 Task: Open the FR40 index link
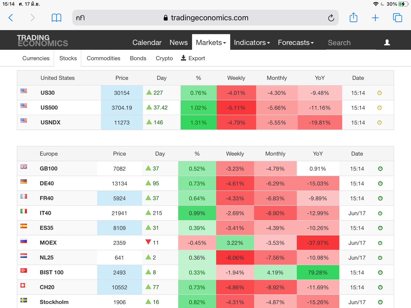tap(47, 198)
